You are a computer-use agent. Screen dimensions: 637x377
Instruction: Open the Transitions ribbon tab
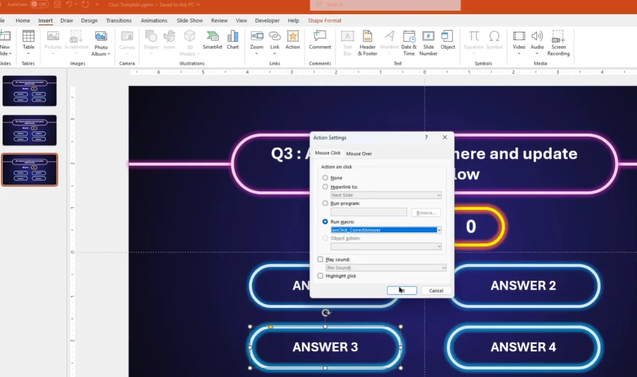point(119,21)
